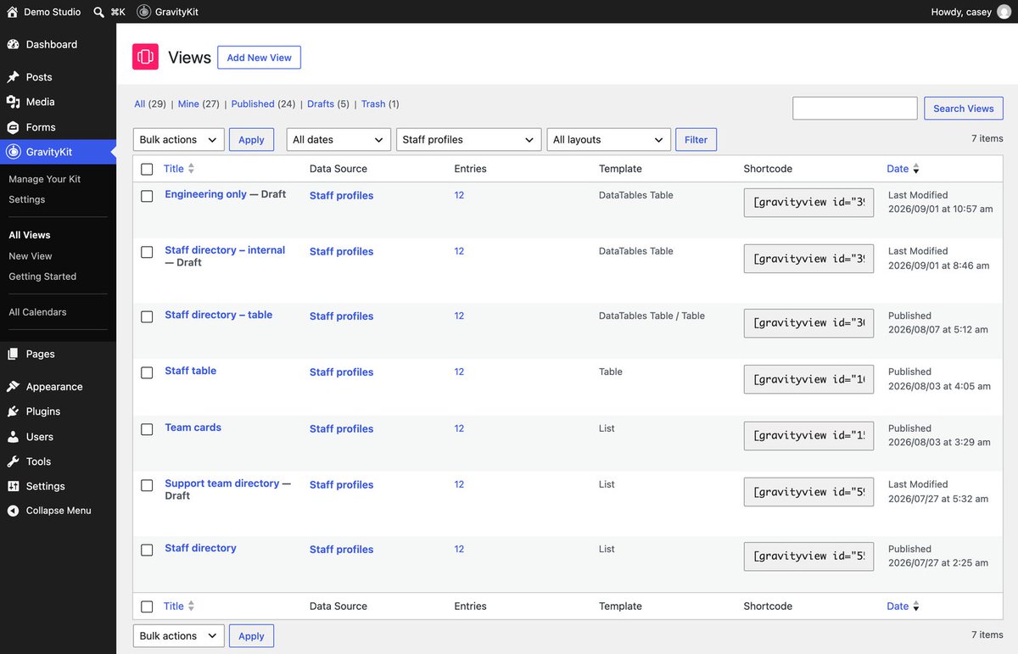Click the Posts pushpin icon
The height and width of the screenshot is (654, 1018).
click(13, 77)
